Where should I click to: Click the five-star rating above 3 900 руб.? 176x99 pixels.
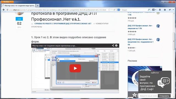click(x=132, y=32)
